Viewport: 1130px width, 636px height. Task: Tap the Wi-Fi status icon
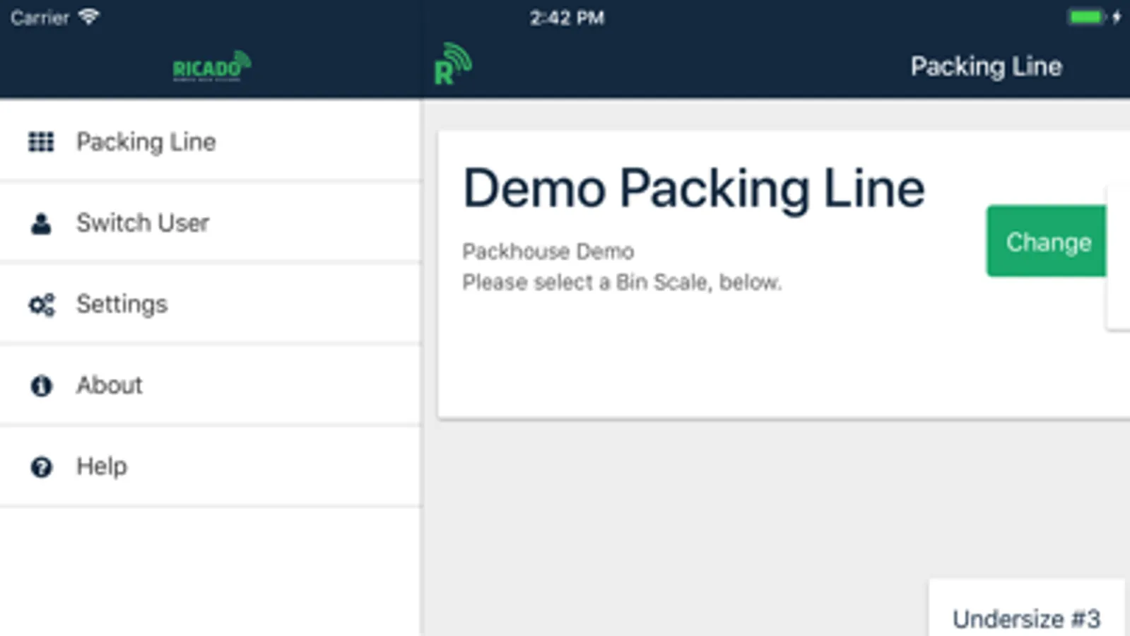click(x=89, y=17)
